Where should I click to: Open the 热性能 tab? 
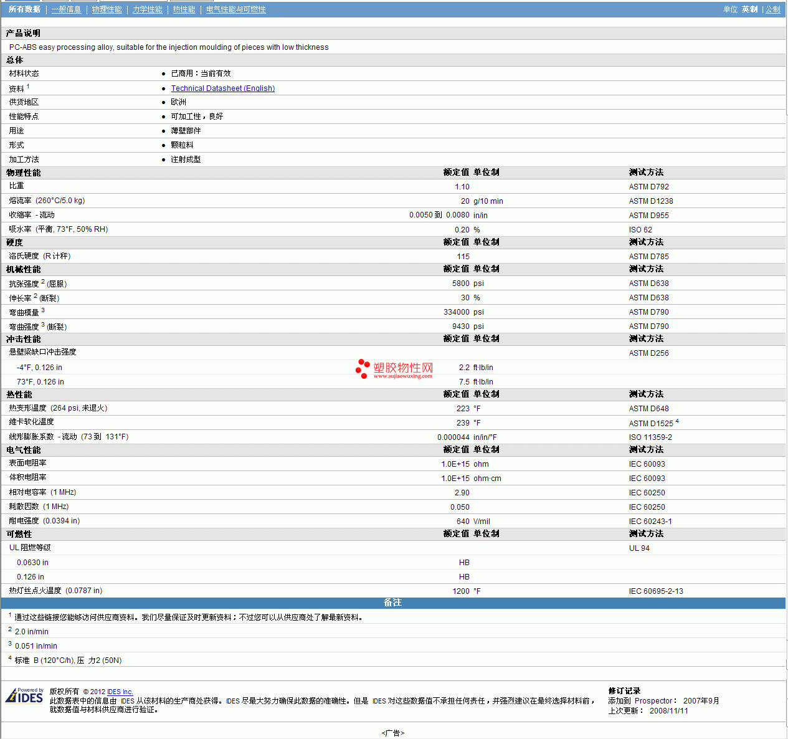[x=184, y=9]
